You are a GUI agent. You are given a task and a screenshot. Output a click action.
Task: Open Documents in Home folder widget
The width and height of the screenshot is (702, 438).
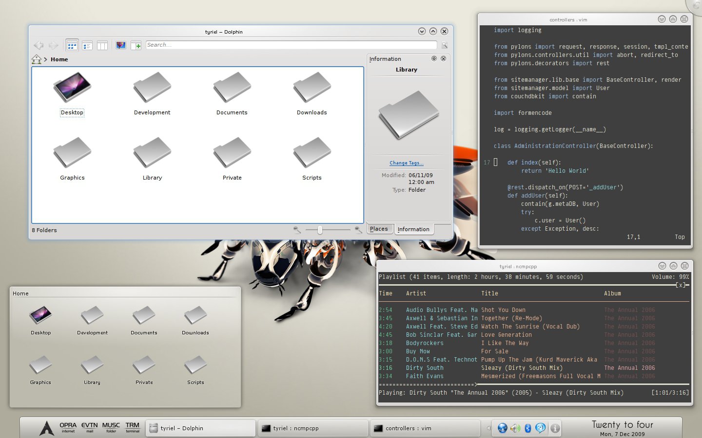click(144, 320)
